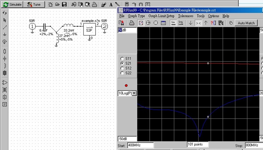The height and width of the screenshot is (150, 263).
Task: Click the down arrow marker button
Action: 190,23
